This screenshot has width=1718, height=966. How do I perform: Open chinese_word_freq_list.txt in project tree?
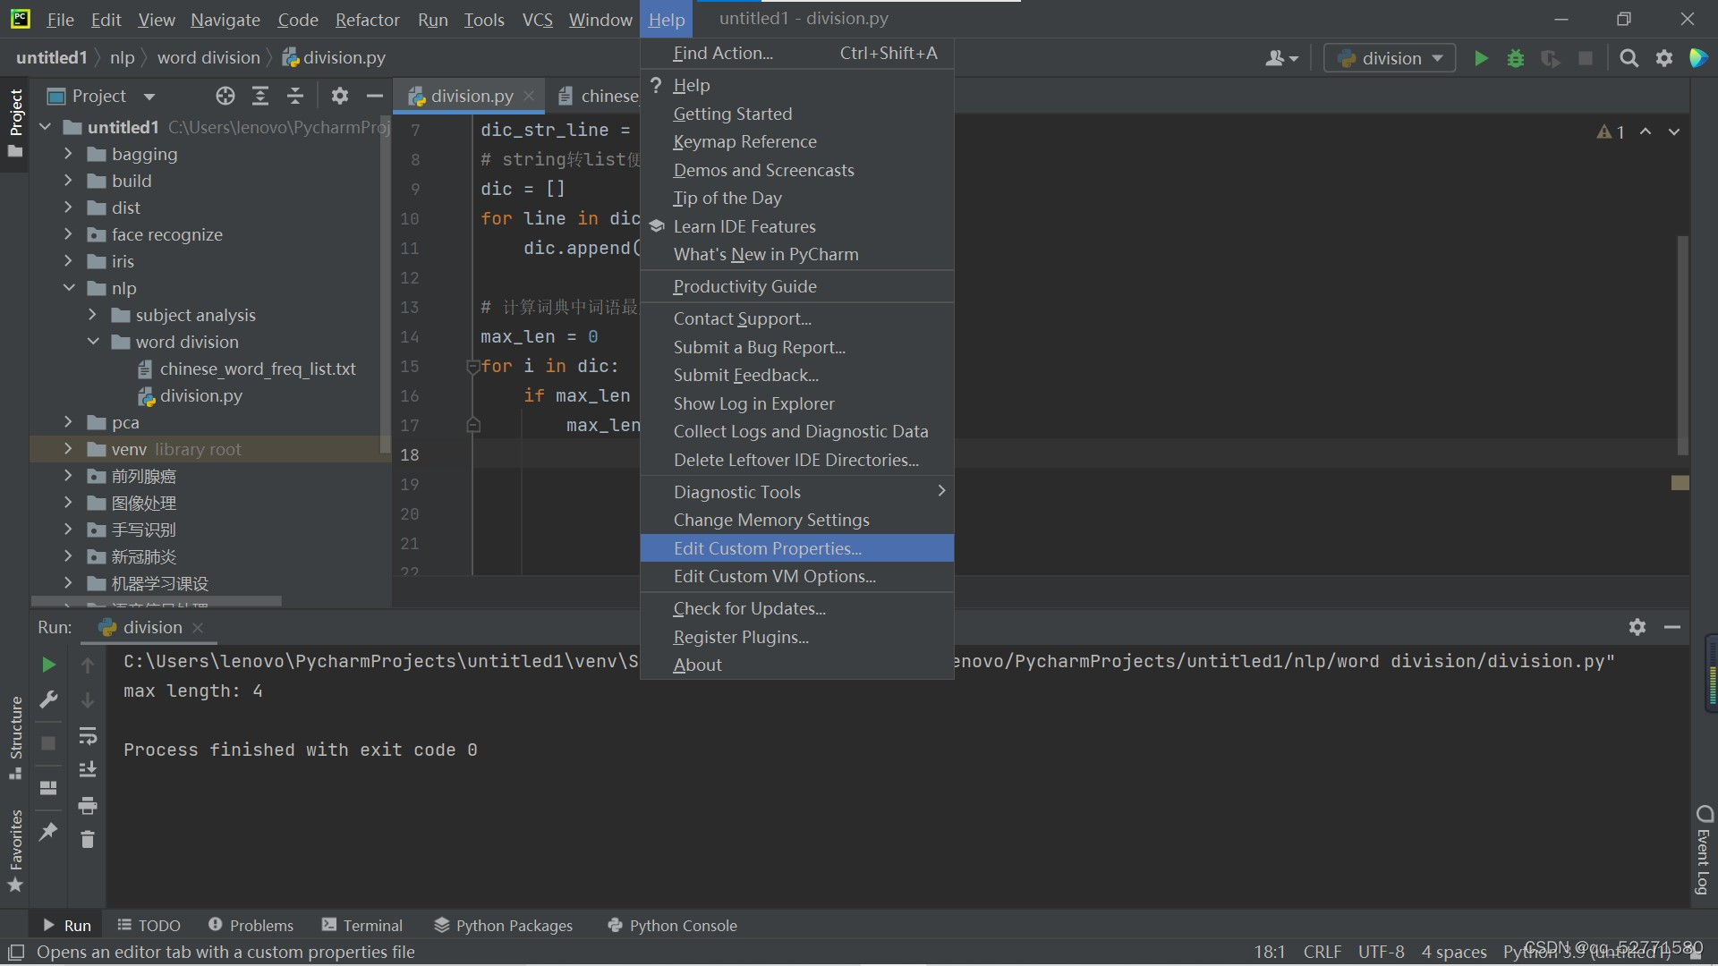click(257, 369)
